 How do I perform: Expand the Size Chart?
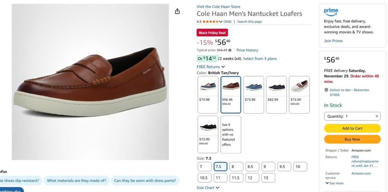coord(208,187)
